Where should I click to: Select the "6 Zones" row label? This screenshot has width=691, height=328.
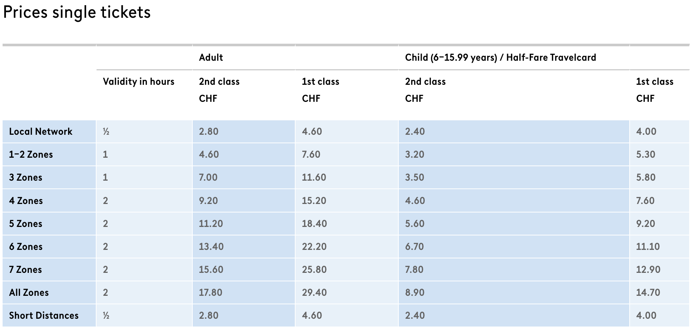point(26,247)
